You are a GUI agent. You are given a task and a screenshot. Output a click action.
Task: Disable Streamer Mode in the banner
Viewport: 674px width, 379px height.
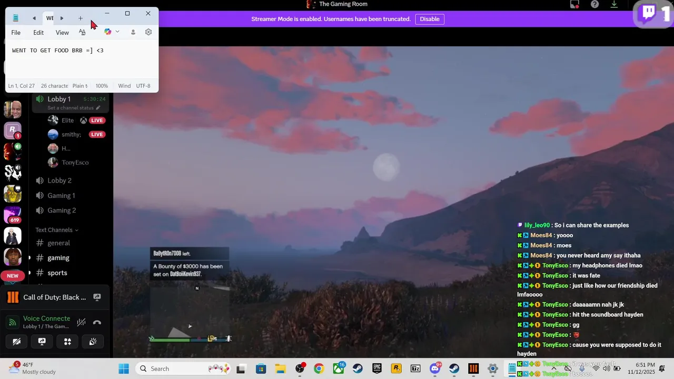[x=430, y=19]
